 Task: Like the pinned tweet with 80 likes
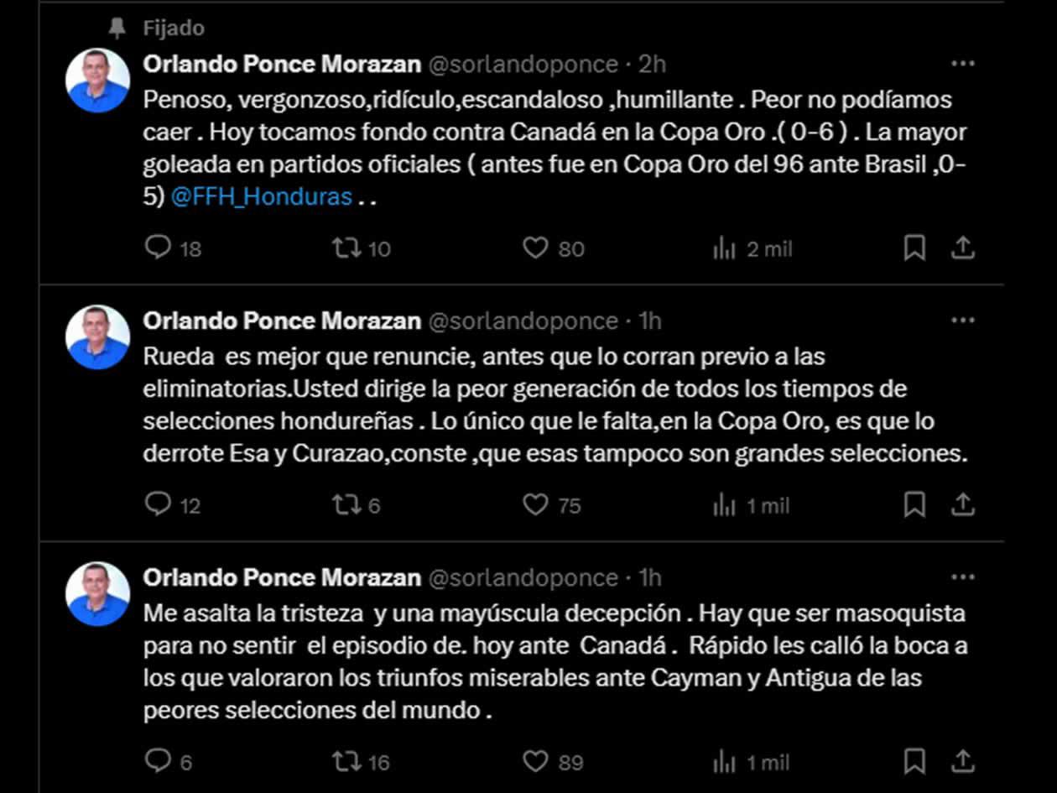point(535,248)
